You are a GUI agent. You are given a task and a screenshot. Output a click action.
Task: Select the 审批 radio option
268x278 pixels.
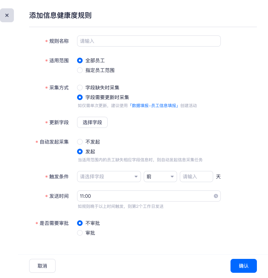coord(80,233)
